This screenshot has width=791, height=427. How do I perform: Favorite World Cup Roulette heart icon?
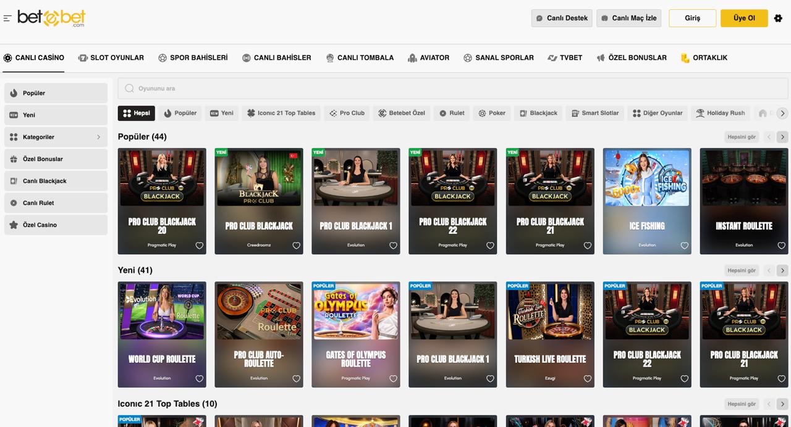200,379
